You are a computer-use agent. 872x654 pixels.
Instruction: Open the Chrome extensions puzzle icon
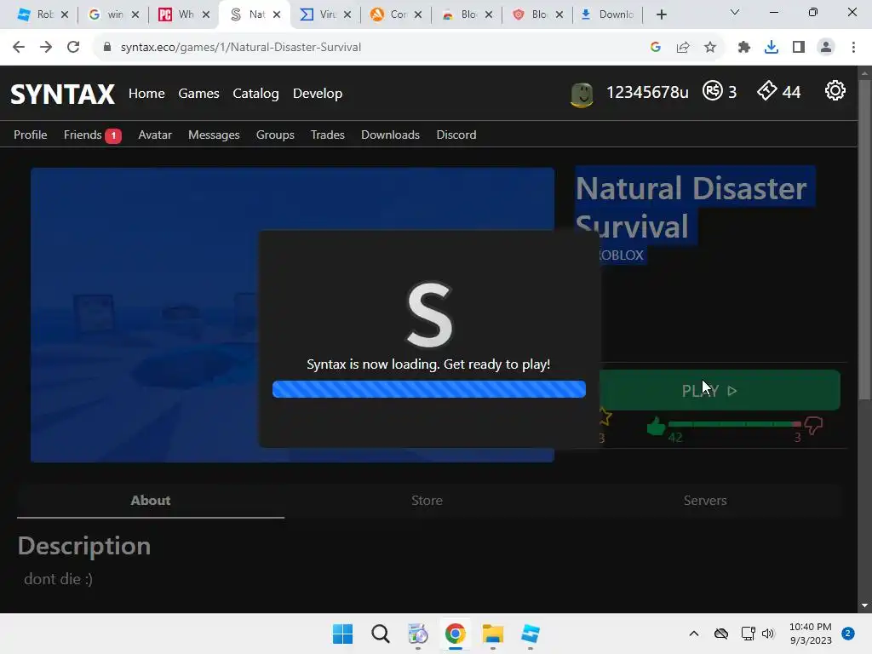744,48
